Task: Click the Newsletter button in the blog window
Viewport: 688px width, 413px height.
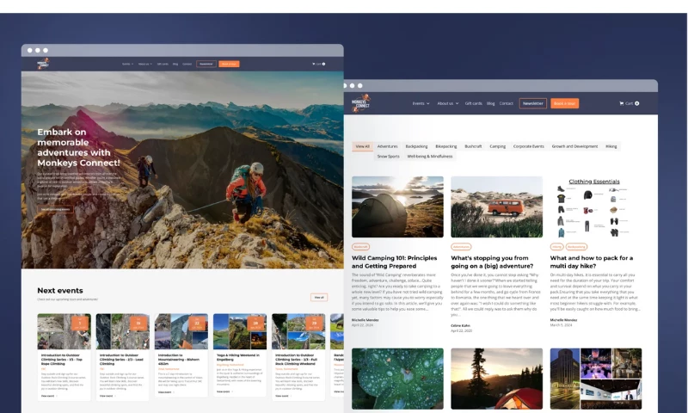Action: (532, 103)
